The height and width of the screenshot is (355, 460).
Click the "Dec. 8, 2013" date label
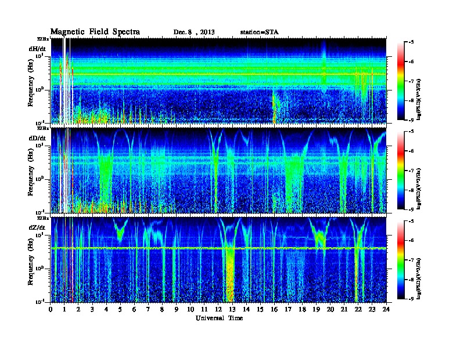[x=194, y=32]
